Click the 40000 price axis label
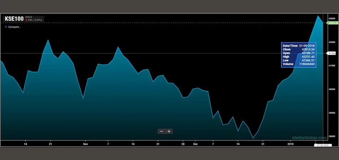Viewport: 339px width, 160px height. pos(331,89)
